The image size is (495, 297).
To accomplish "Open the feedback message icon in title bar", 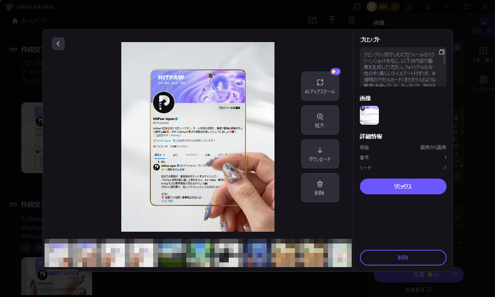I will click(x=357, y=7).
